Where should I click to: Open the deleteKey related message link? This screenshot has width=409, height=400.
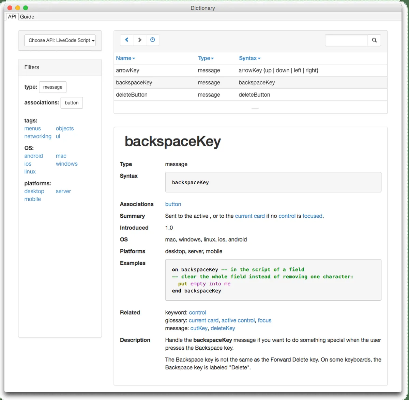point(223,328)
